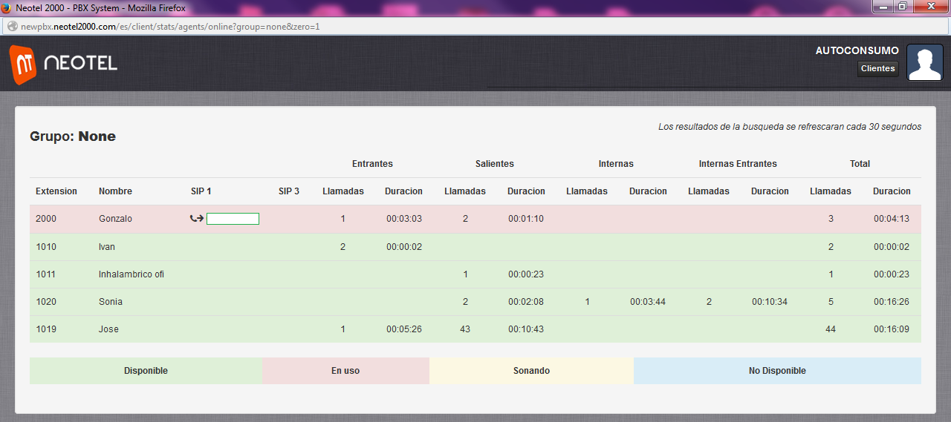This screenshot has width=951, height=422.
Task: Click the site identity globe icon
Action: coord(11,26)
